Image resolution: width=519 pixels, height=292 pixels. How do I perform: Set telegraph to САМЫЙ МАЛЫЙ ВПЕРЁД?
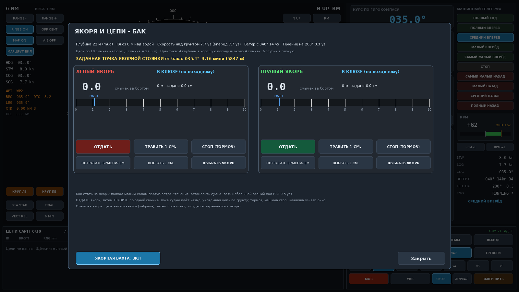pos(485,57)
